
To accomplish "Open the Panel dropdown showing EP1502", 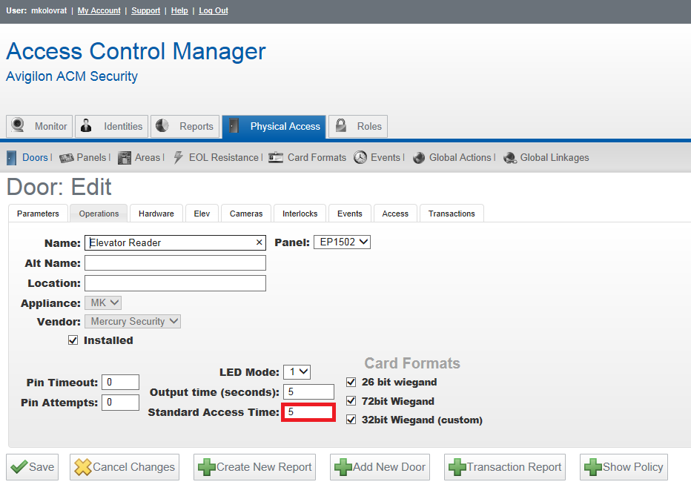I will 342,241.
